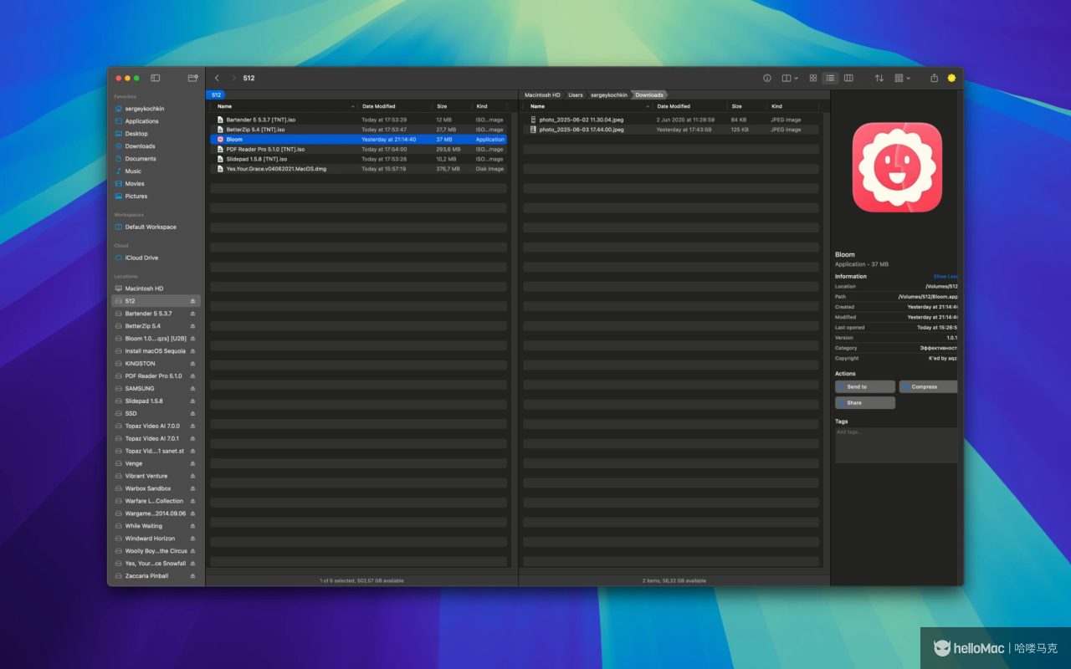Eject the SSD drive
The height and width of the screenshot is (669, 1071).
pyautogui.click(x=192, y=414)
